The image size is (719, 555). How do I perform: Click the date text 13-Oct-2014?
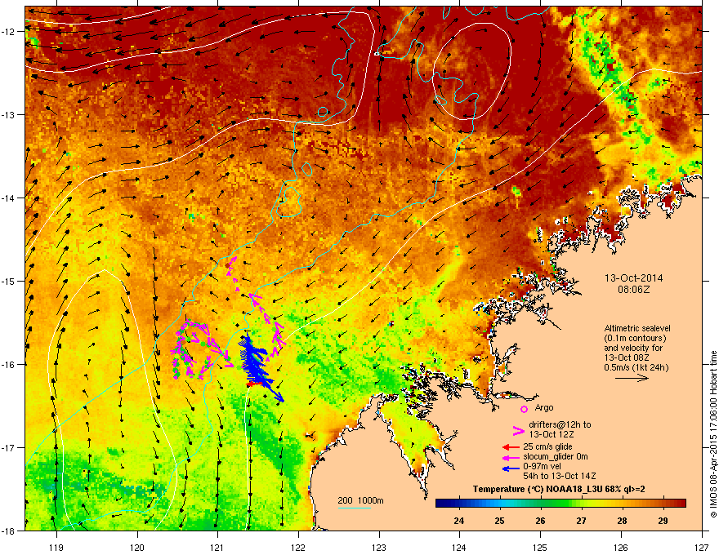[x=633, y=278]
